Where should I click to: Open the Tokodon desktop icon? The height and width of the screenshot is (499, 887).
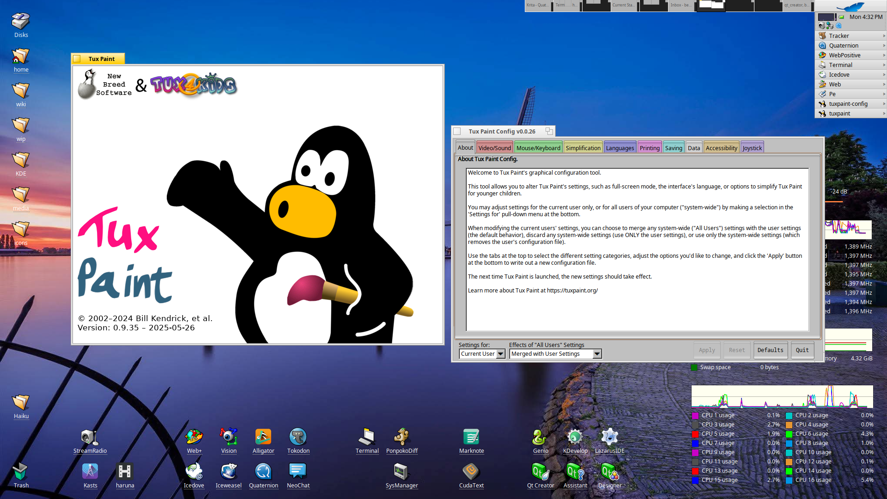click(298, 437)
